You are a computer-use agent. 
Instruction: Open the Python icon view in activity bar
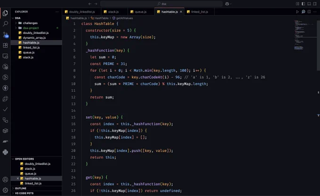tap(5, 152)
